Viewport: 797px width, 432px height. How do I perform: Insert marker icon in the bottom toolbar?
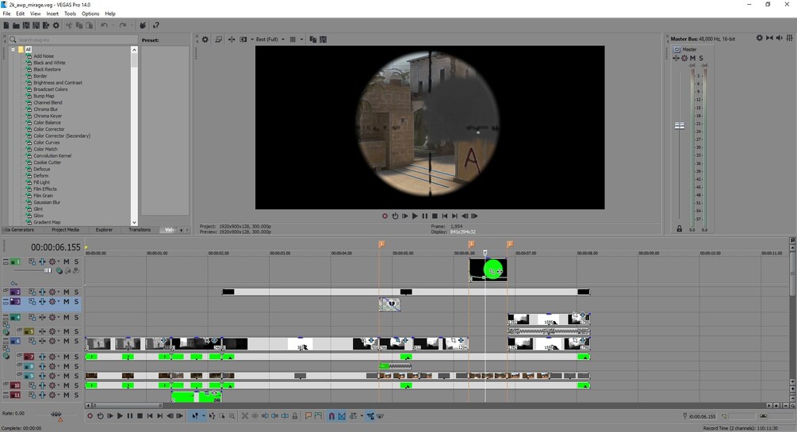tap(308, 415)
